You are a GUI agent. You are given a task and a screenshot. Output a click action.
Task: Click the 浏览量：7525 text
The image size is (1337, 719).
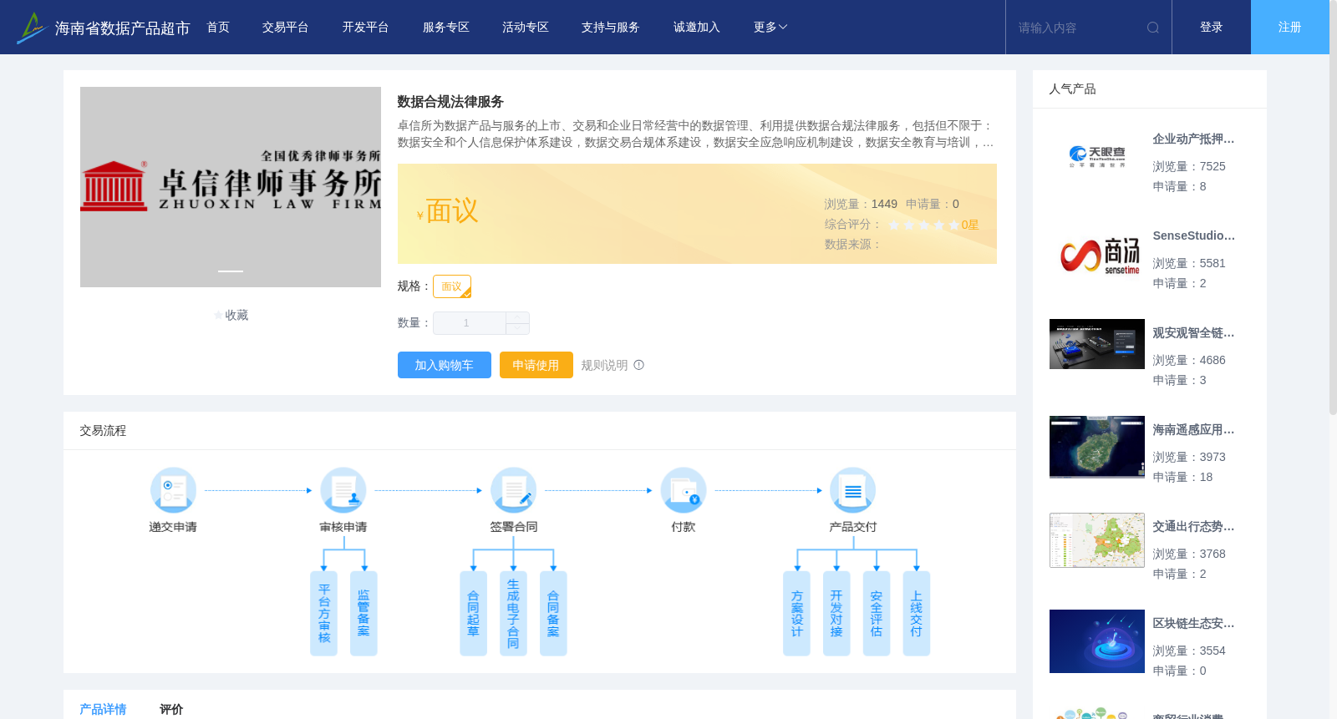1189,167
